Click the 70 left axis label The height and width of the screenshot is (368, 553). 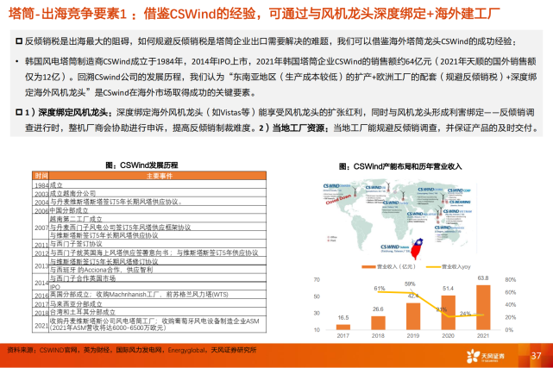click(x=317, y=279)
